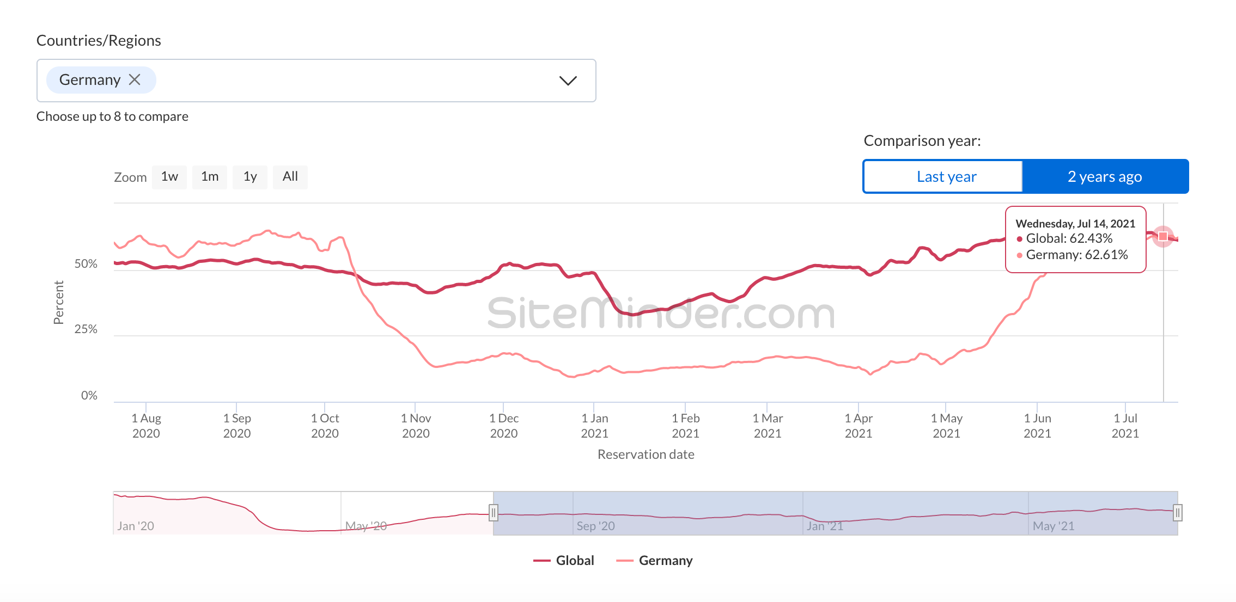
Task: Click the Global: 62.43% tooltip entry
Action: [1064, 238]
